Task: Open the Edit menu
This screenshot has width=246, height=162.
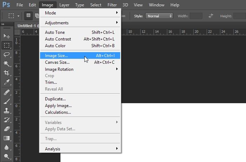Action: point(32,5)
